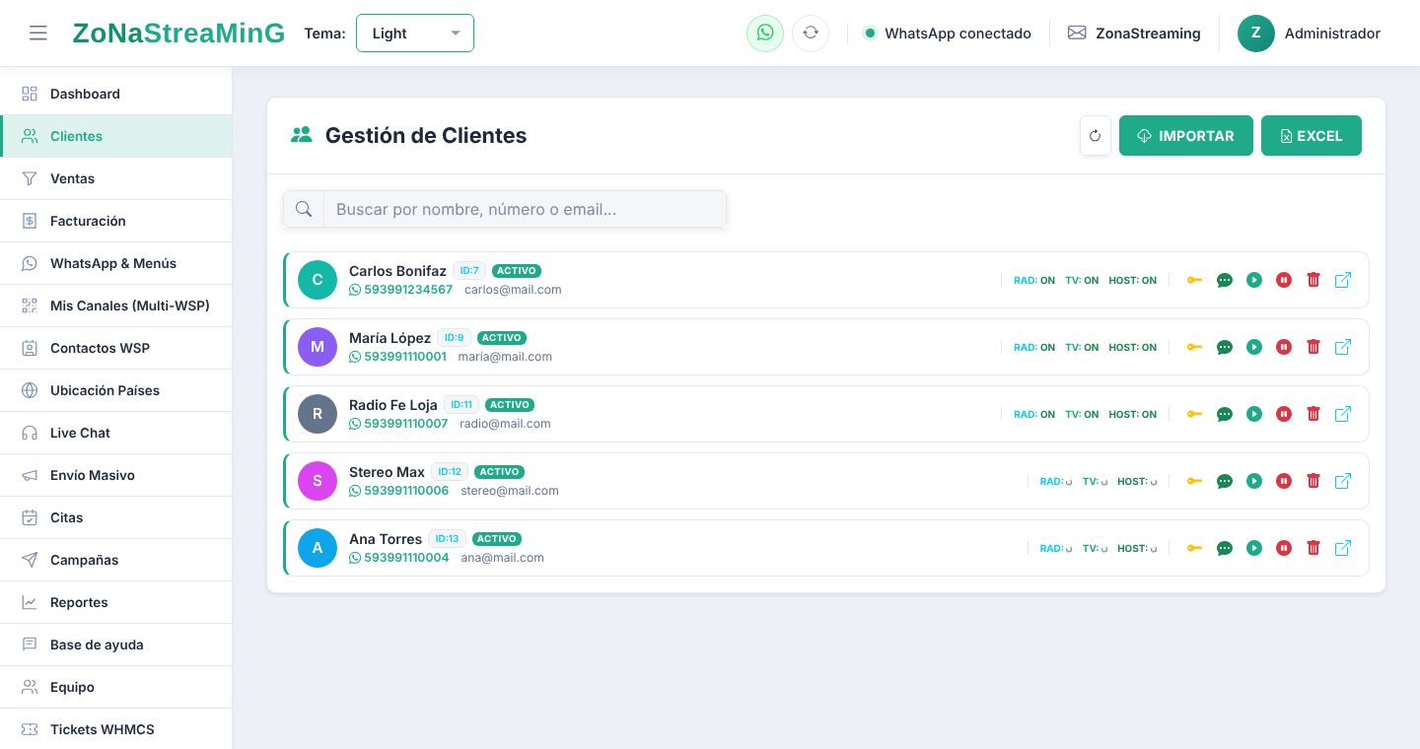This screenshot has height=749, width=1420.
Task: Click the key icon for Carlos Bonifaz
Action: point(1194,280)
